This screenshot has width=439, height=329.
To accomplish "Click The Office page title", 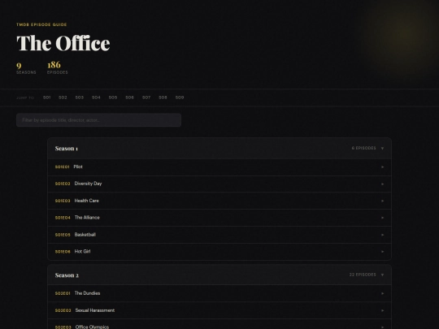I will click(63, 43).
